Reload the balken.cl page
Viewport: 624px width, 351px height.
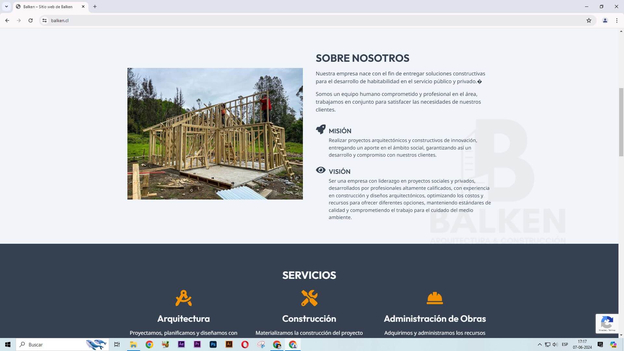pos(31,20)
